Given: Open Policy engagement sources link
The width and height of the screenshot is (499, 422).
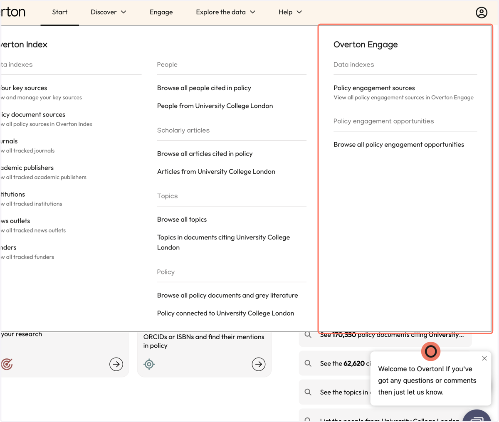Looking at the screenshot, I should (x=374, y=88).
